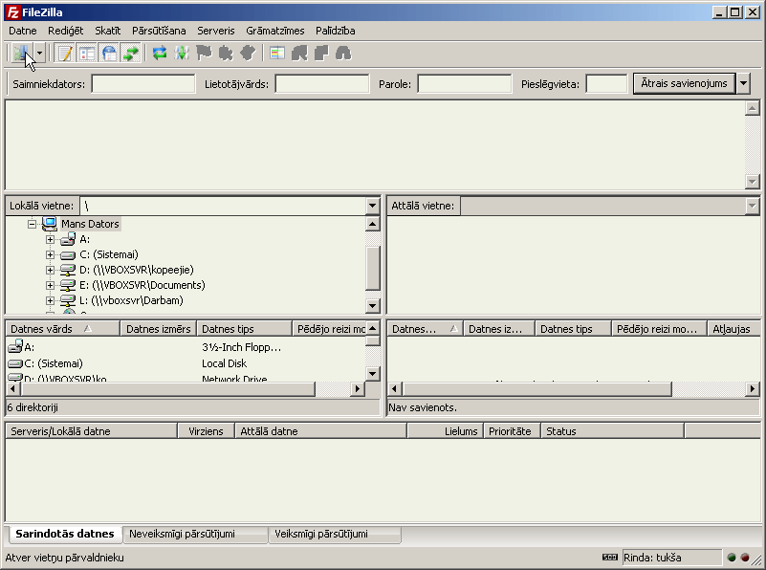Open the Site Manager icon
The image size is (766, 570).
tap(21, 53)
